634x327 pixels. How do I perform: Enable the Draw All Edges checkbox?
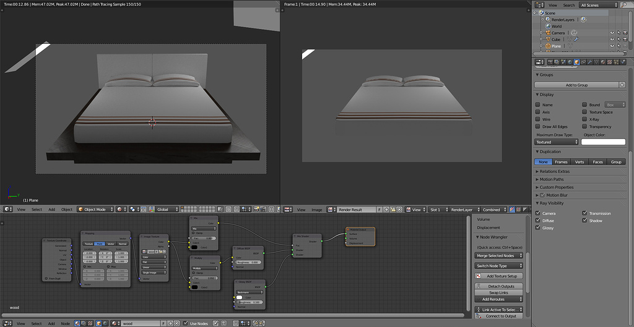[537, 126]
